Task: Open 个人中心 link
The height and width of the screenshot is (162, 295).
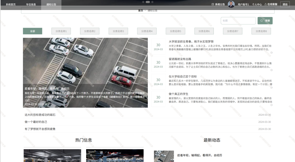Action: [x=257, y=4]
